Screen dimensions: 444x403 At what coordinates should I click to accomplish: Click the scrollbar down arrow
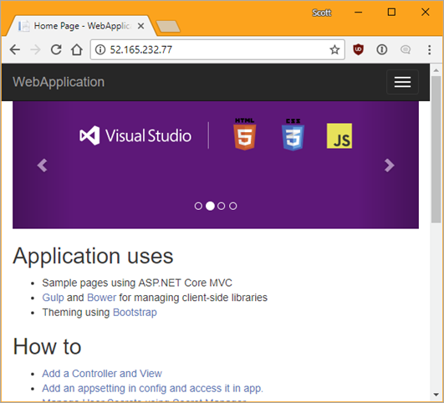(x=436, y=394)
